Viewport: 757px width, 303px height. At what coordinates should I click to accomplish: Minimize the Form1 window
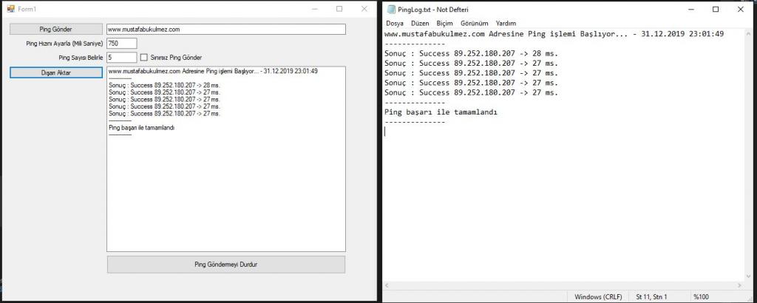tap(315, 9)
